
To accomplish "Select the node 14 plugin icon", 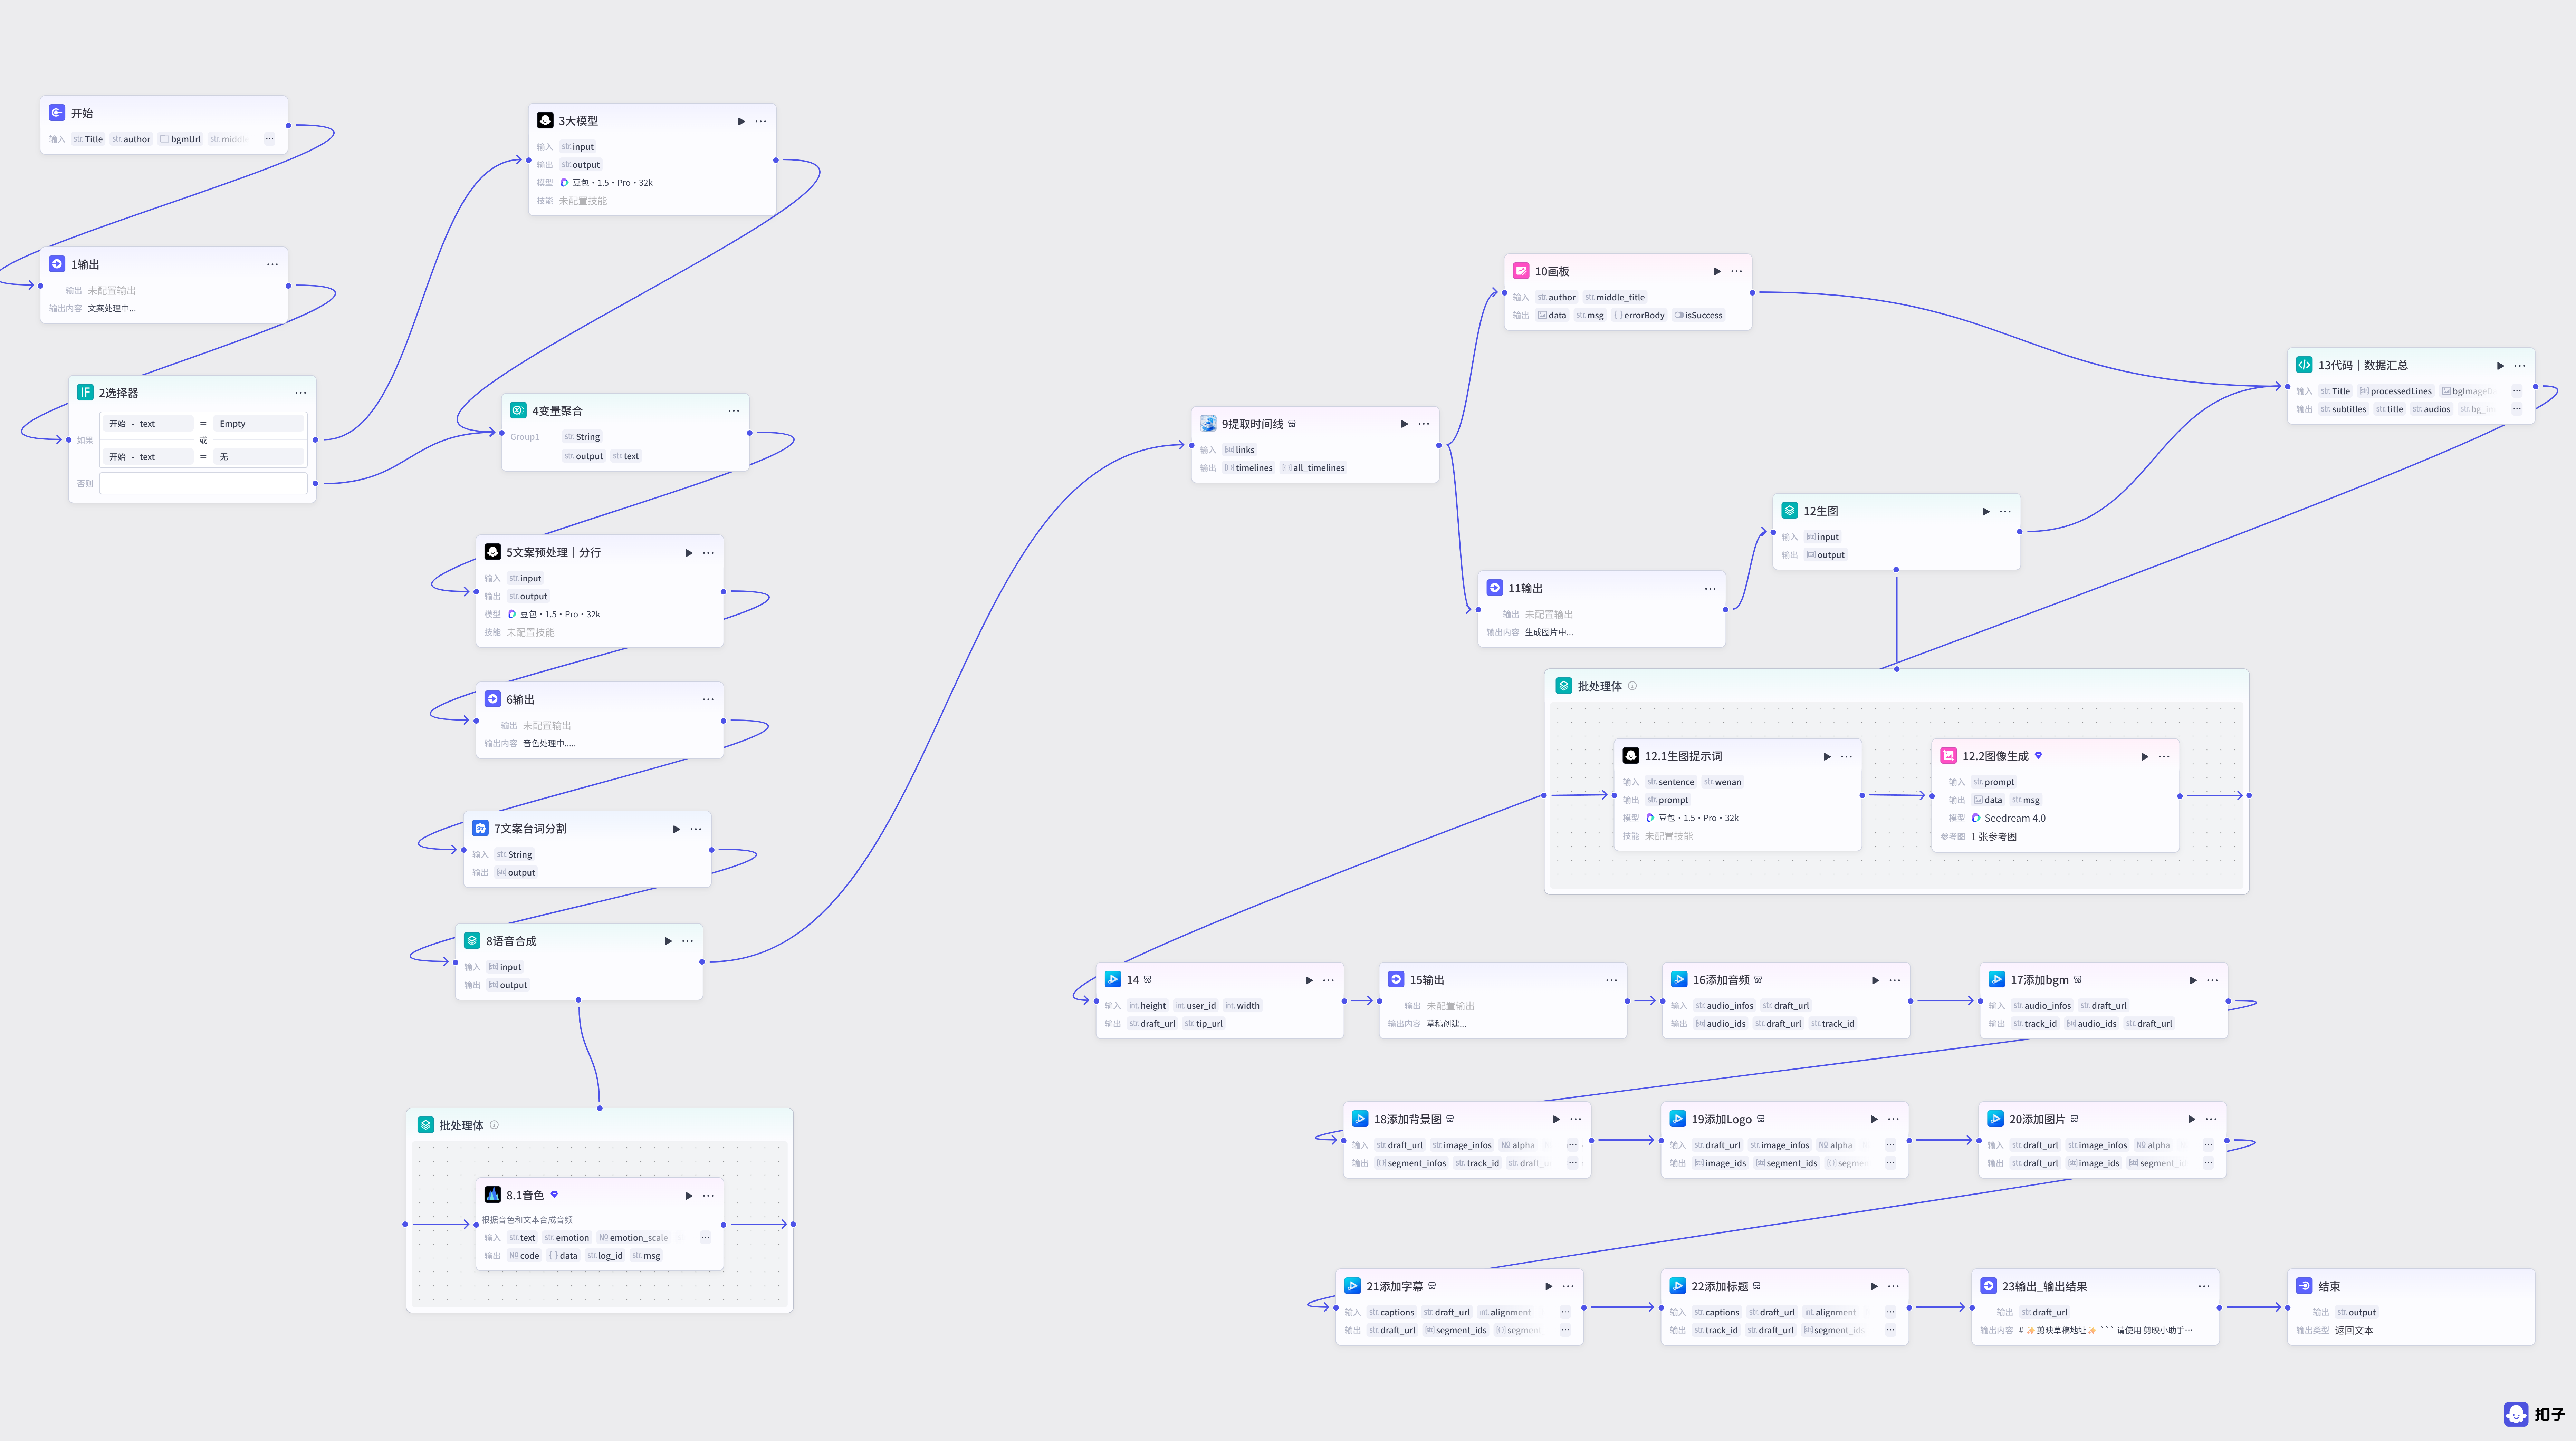I will 1113,979.
